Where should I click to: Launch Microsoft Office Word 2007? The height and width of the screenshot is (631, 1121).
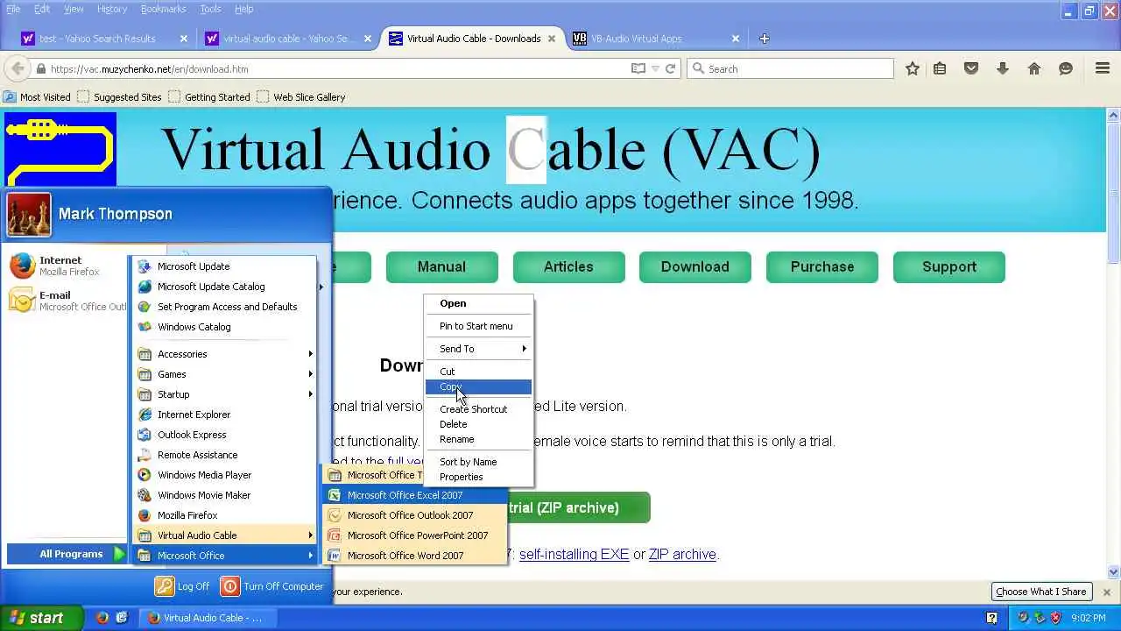coord(415,556)
